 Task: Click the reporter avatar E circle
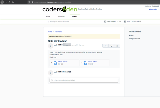[x=50, y=46]
